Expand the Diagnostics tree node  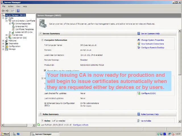(x=3, y=43)
